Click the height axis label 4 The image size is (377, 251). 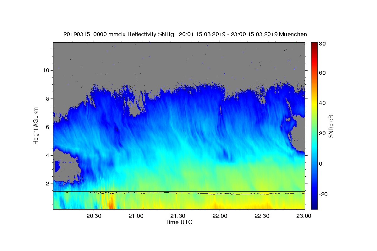click(x=47, y=155)
